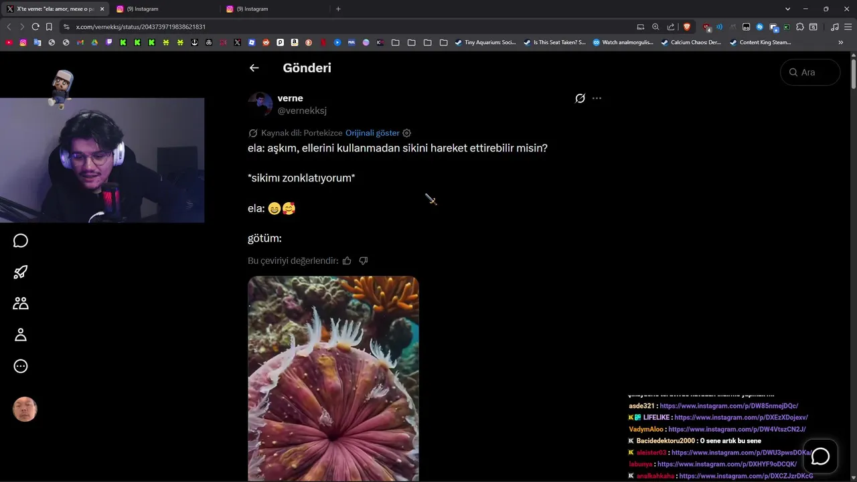Open the Brave Shields lion icon
This screenshot has width=857, height=482.
[x=687, y=27]
